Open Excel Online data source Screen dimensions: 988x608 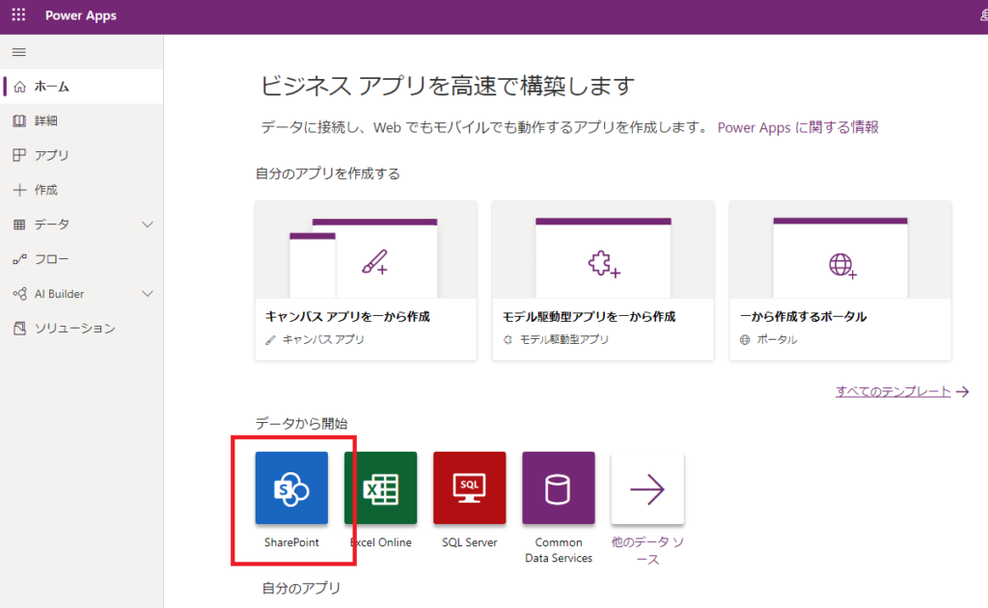click(380, 488)
